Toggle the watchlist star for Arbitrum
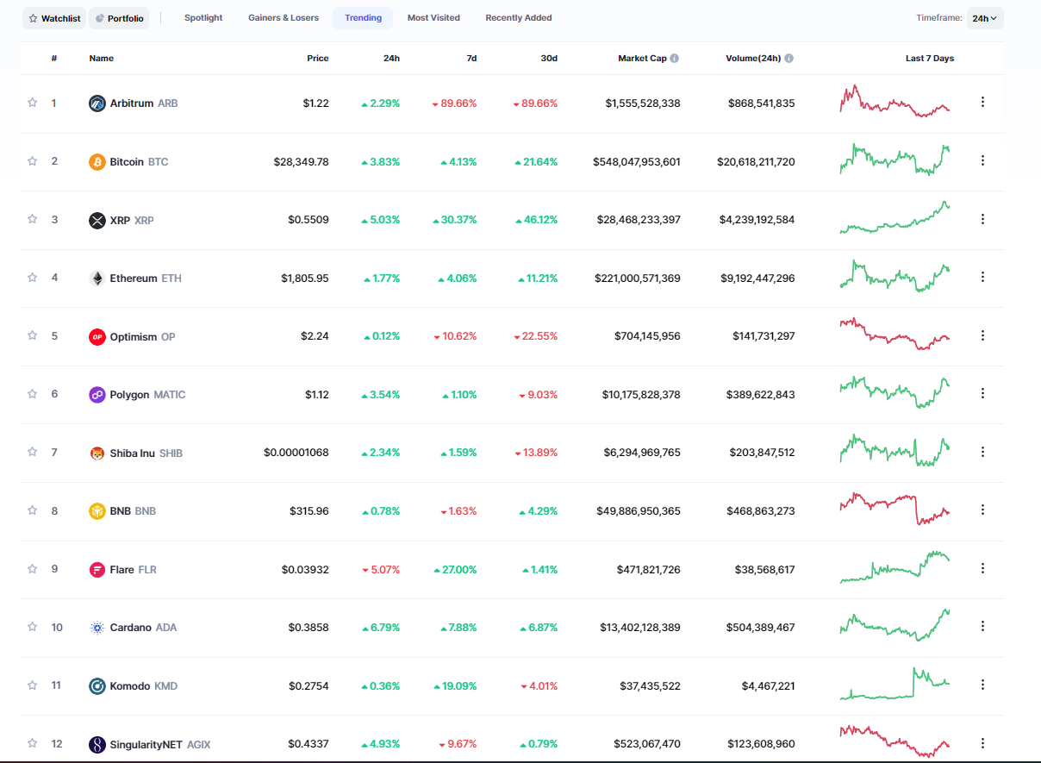 tap(33, 103)
